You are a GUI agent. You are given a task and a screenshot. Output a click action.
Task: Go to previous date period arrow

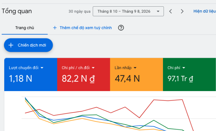pyautogui.click(x=171, y=11)
